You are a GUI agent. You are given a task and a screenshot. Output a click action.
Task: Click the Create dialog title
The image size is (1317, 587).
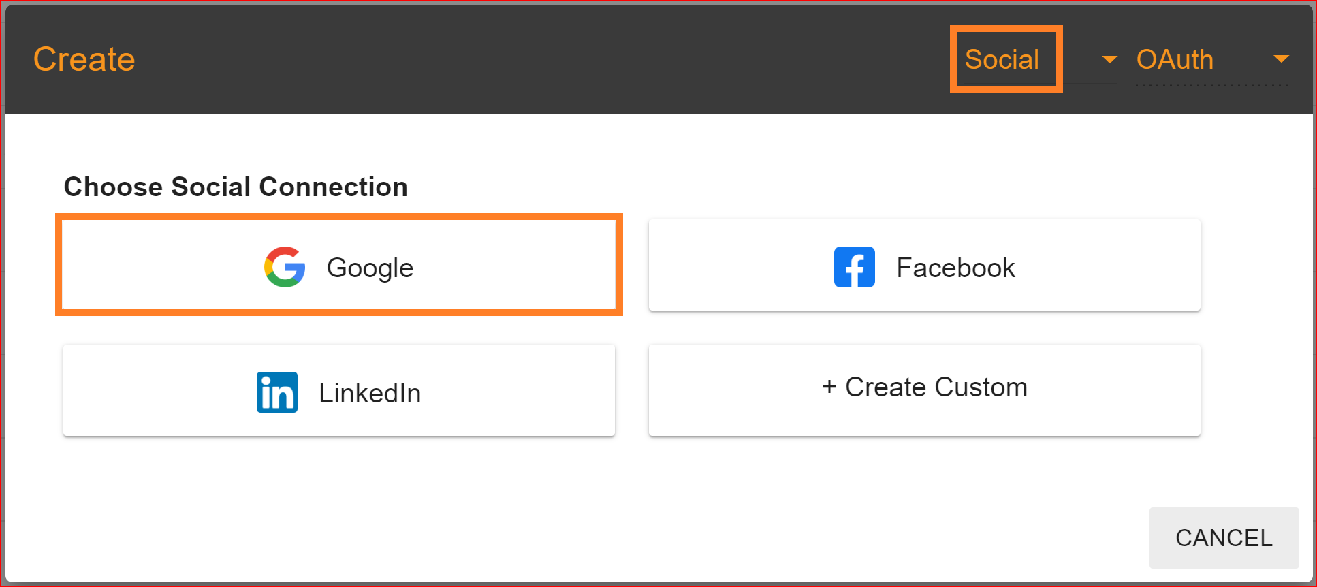[84, 59]
